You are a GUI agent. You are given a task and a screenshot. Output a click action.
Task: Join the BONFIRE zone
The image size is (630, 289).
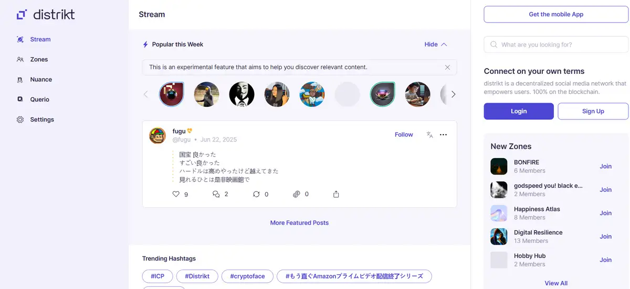(x=605, y=166)
